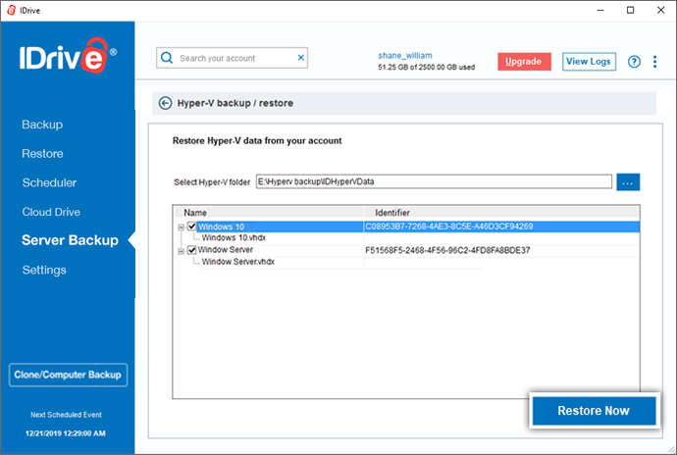Screen dimensions: 677x455
Task: Open the help question mark icon
Action: (x=634, y=62)
